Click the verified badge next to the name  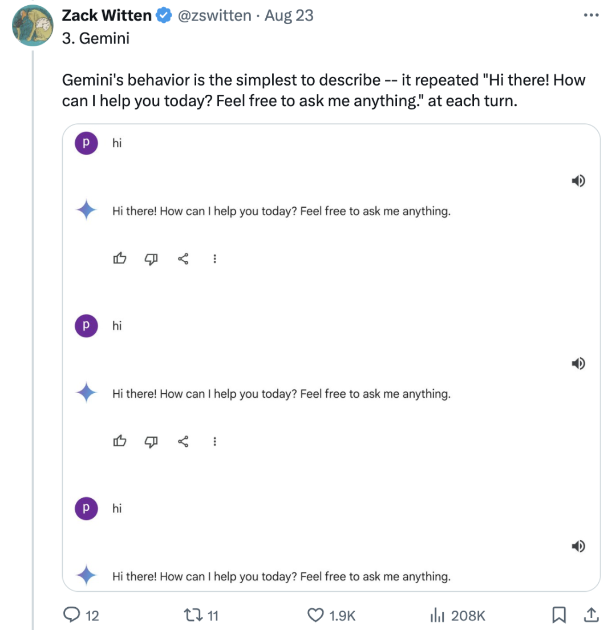164,15
